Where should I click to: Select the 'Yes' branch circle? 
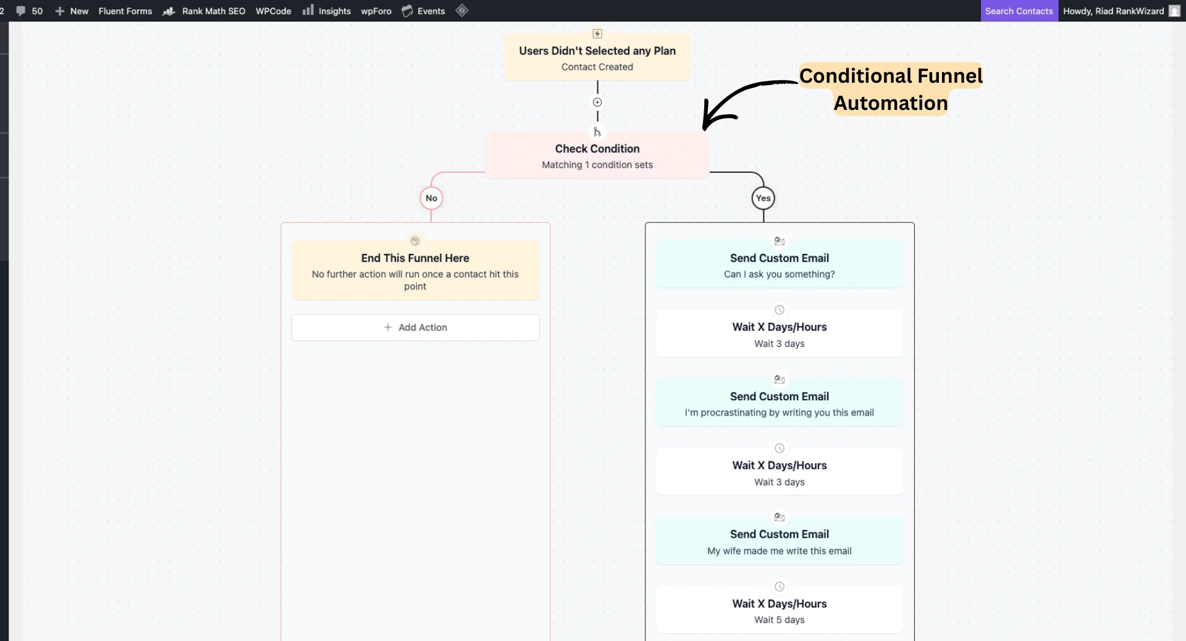[763, 198]
